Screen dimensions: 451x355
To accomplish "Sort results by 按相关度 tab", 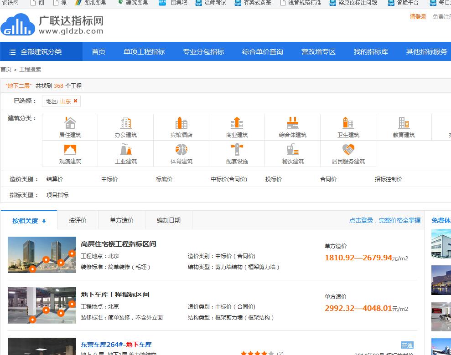I will [x=29, y=220].
